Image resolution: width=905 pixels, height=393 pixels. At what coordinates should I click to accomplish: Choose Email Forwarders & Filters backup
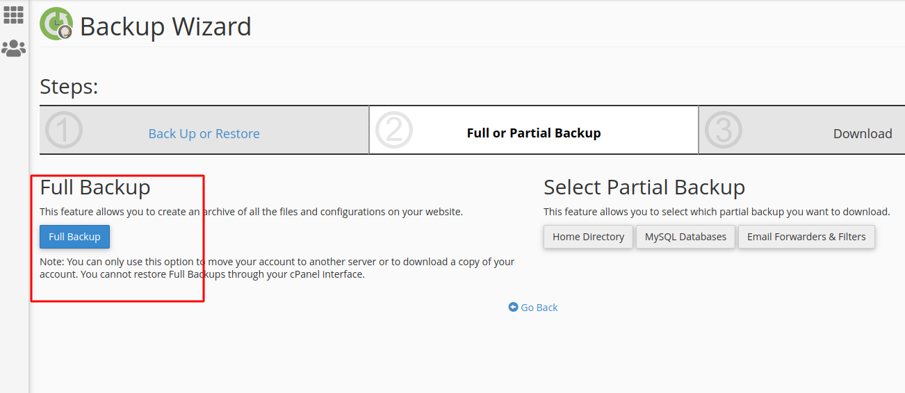(x=806, y=237)
